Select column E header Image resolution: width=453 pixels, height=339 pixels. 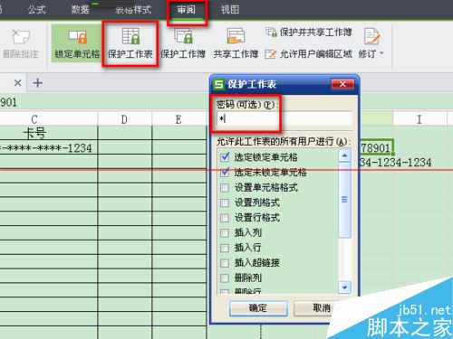point(178,119)
